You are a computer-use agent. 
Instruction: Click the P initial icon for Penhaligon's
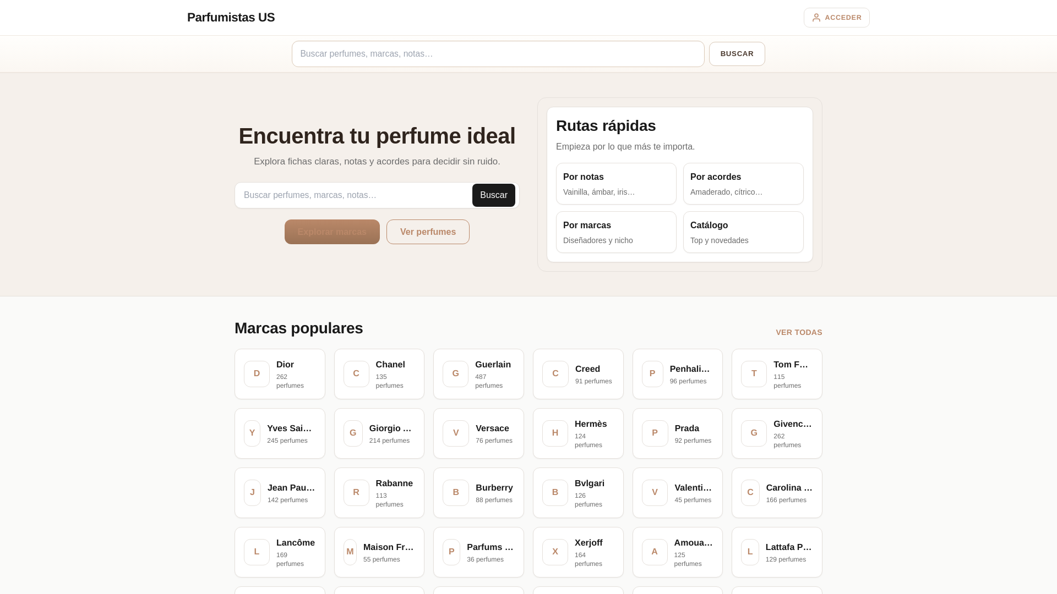click(x=652, y=374)
